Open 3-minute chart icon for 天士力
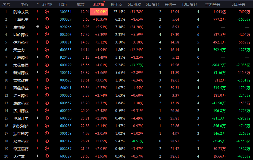 47,50
